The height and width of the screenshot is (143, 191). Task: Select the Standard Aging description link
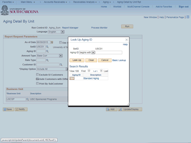pos(91,78)
